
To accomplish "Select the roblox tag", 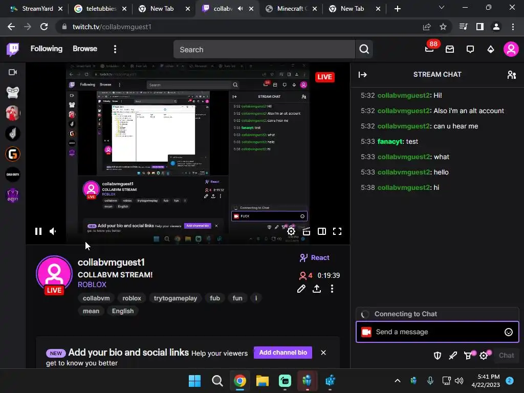I will [132, 298].
